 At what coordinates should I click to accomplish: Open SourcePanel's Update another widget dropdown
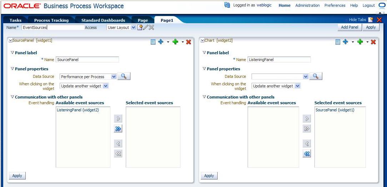[106, 86]
